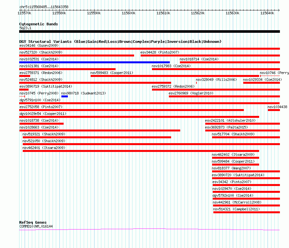Click the nsv462401 (Itsara2009) label
Viewport: 289px width, 248px height.
coord(44,148)
